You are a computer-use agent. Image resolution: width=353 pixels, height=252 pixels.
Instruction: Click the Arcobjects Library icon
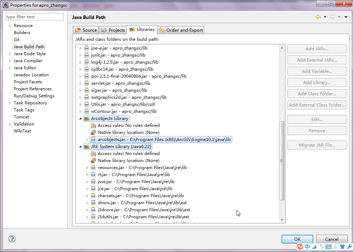(x=87, y=118)
